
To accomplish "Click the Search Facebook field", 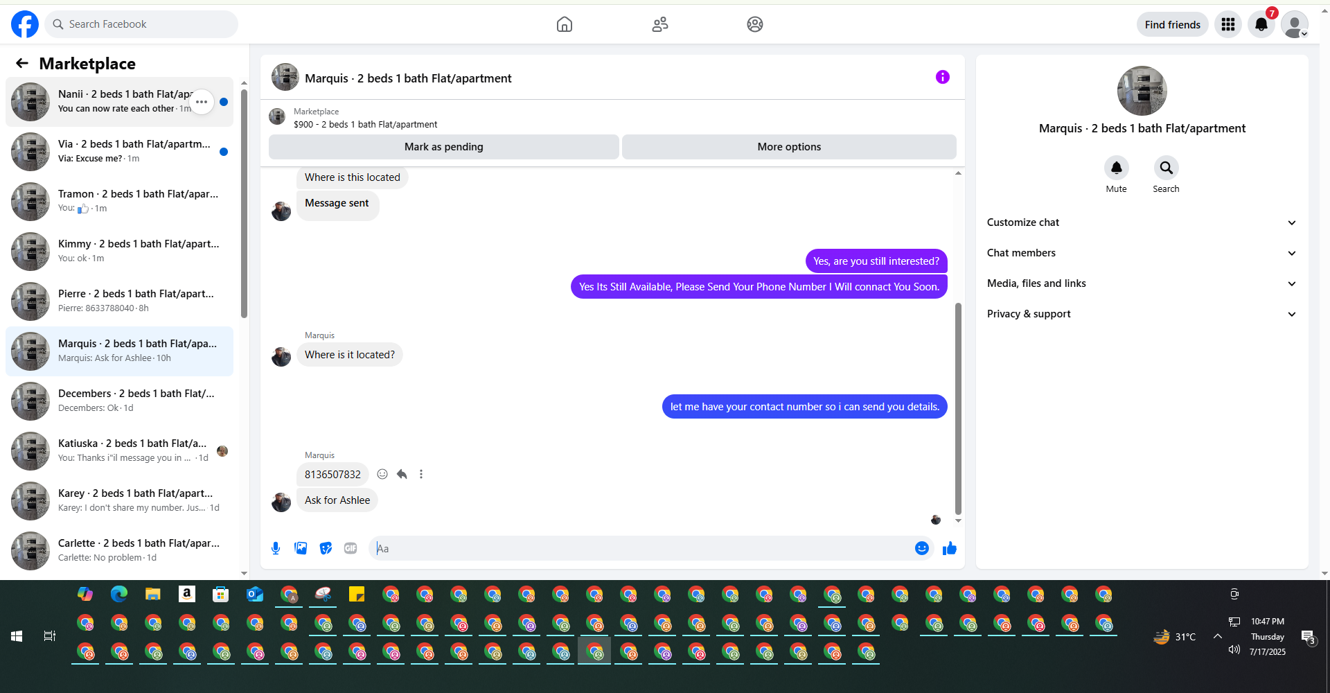I will coord(141,24).
